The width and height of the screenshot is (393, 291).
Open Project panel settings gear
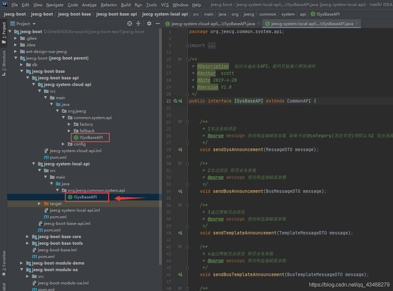click(x=149, y=23)
